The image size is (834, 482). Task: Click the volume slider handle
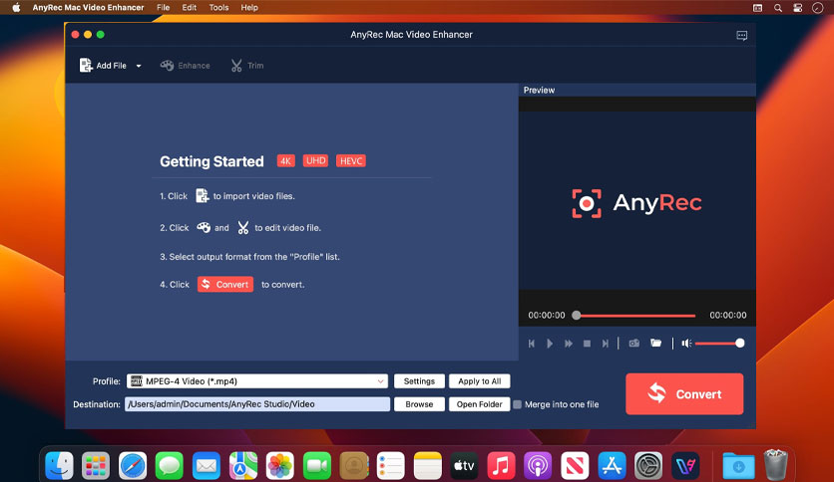740,344
